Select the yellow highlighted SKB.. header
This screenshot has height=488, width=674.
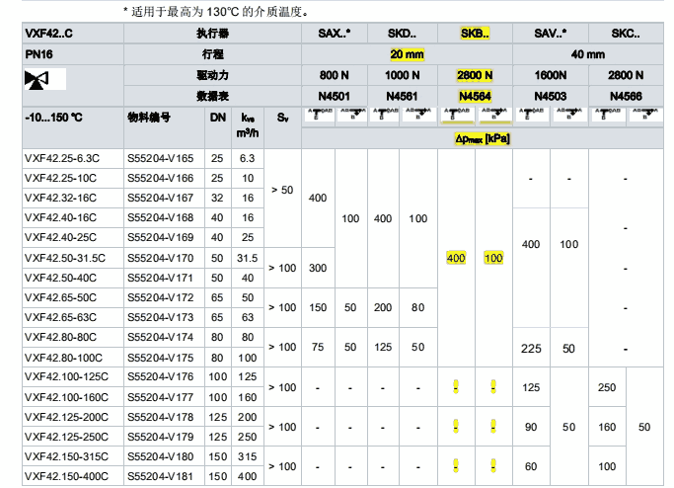(475, 35)
